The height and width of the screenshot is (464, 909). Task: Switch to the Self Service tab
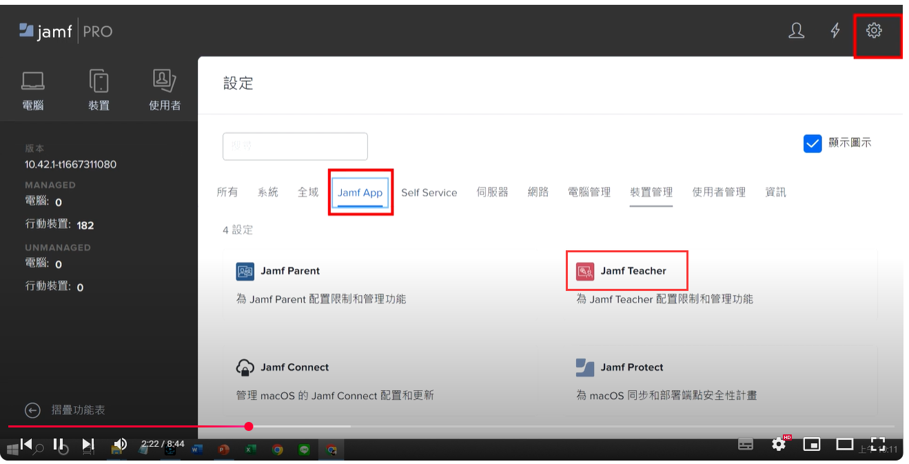[x=429, y=192]
